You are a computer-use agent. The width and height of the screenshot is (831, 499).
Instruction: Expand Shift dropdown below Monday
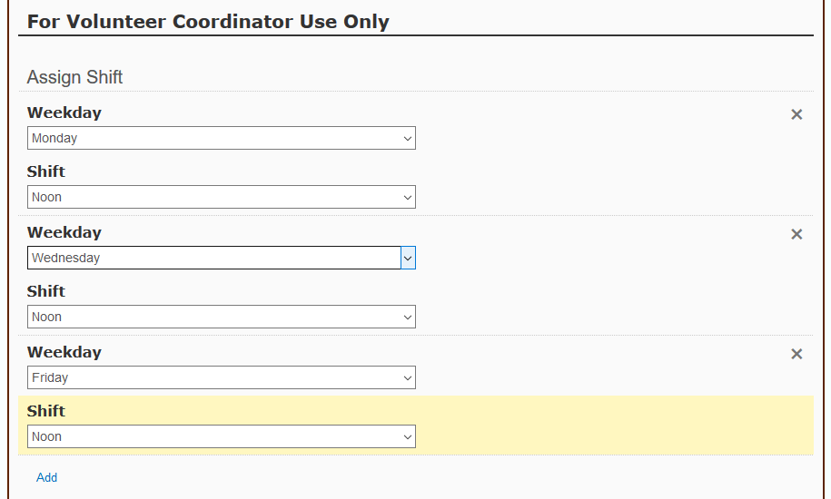(x=221, y=197)
